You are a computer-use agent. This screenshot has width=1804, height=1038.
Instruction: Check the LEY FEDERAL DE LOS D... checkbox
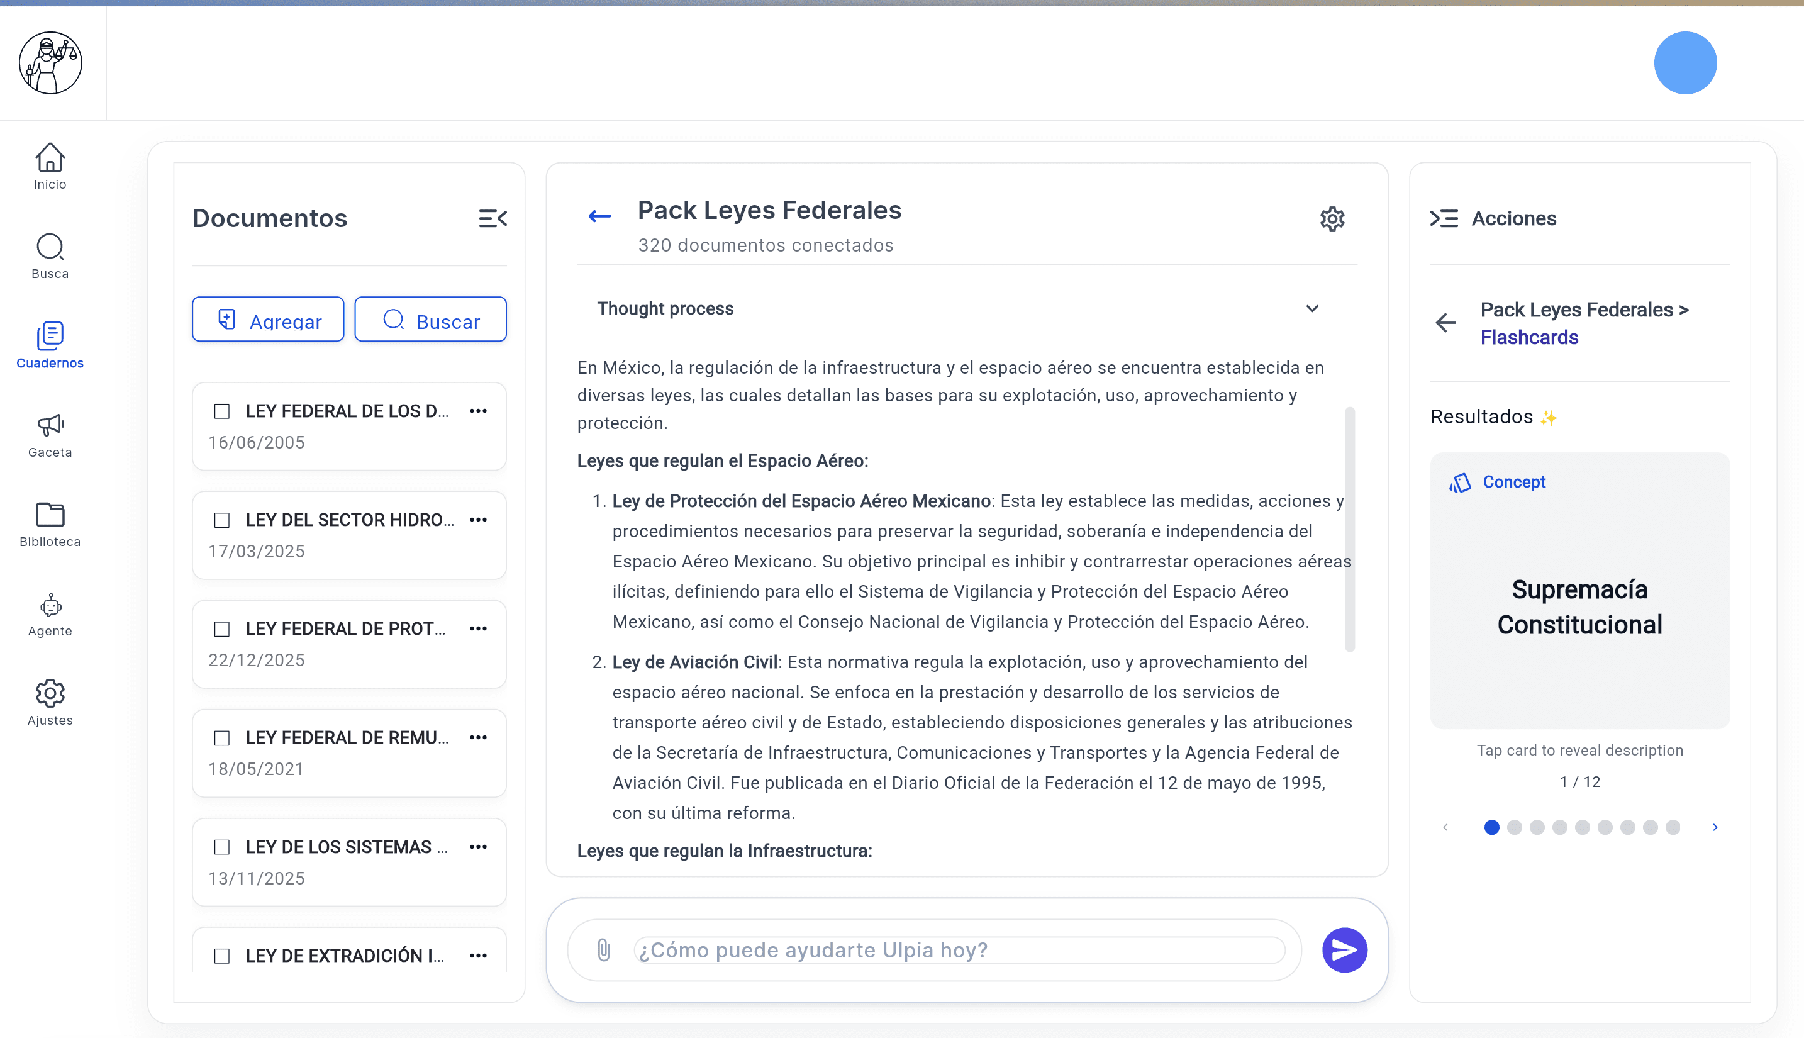click(221, 411)
